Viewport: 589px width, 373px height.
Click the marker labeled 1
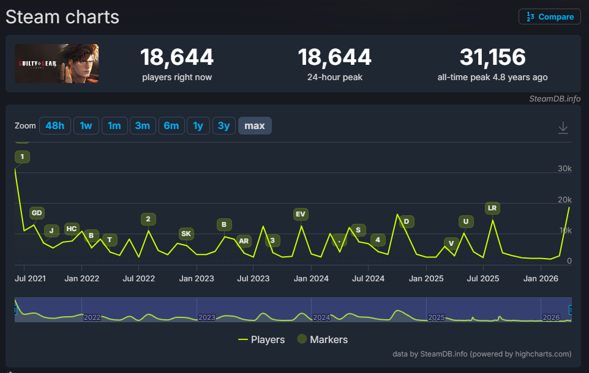[22, 157]
